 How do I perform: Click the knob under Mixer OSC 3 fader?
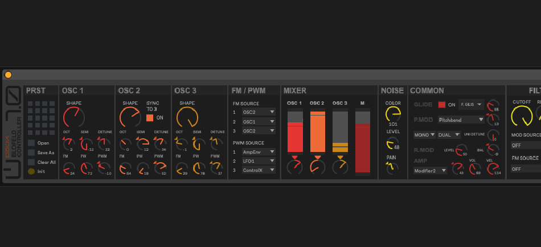coord(340,167)
